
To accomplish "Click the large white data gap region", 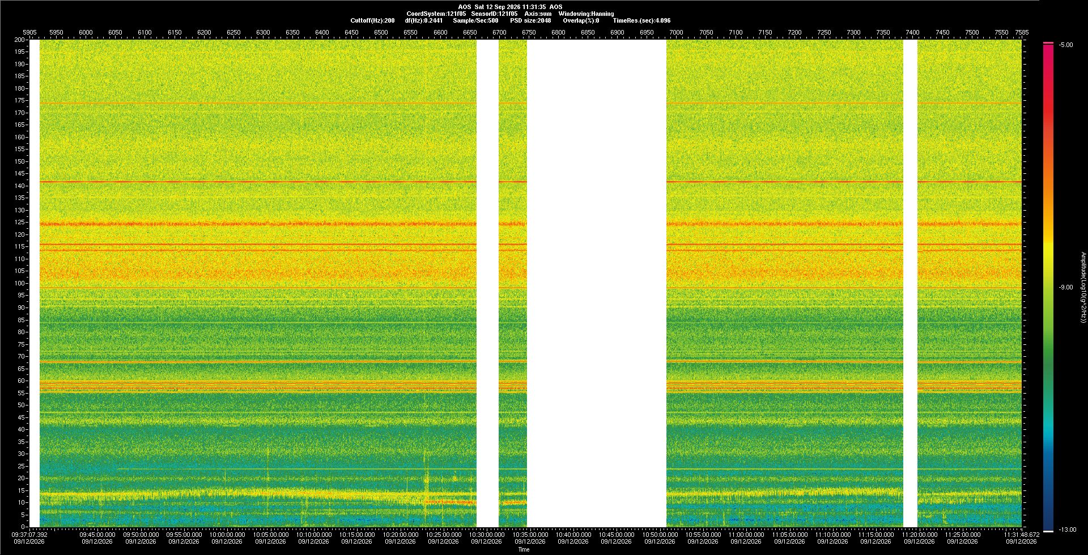I will tap(597, 283).
